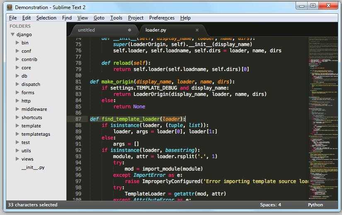Select the dispatch folder label
This screenshot has height=215, width=342.
click(x=31, y=84)
